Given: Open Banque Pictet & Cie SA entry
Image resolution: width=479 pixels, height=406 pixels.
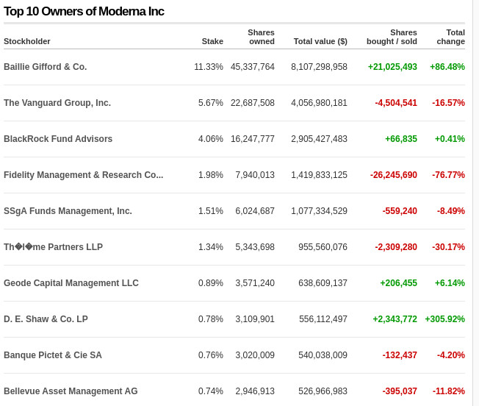Looking at the screenshot, I should (53, 355).
